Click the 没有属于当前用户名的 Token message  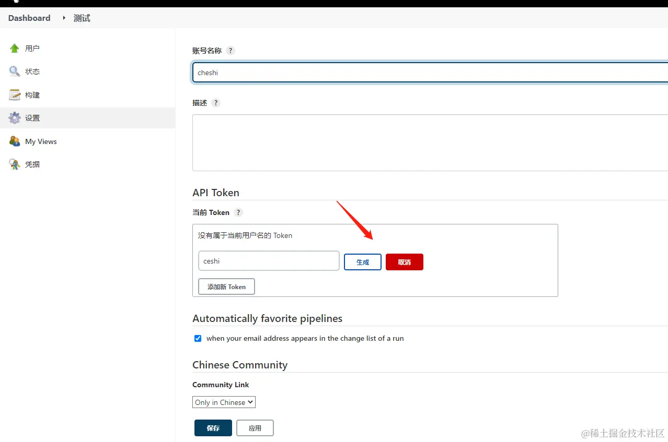pyautogui.click(x=245, y=235)
